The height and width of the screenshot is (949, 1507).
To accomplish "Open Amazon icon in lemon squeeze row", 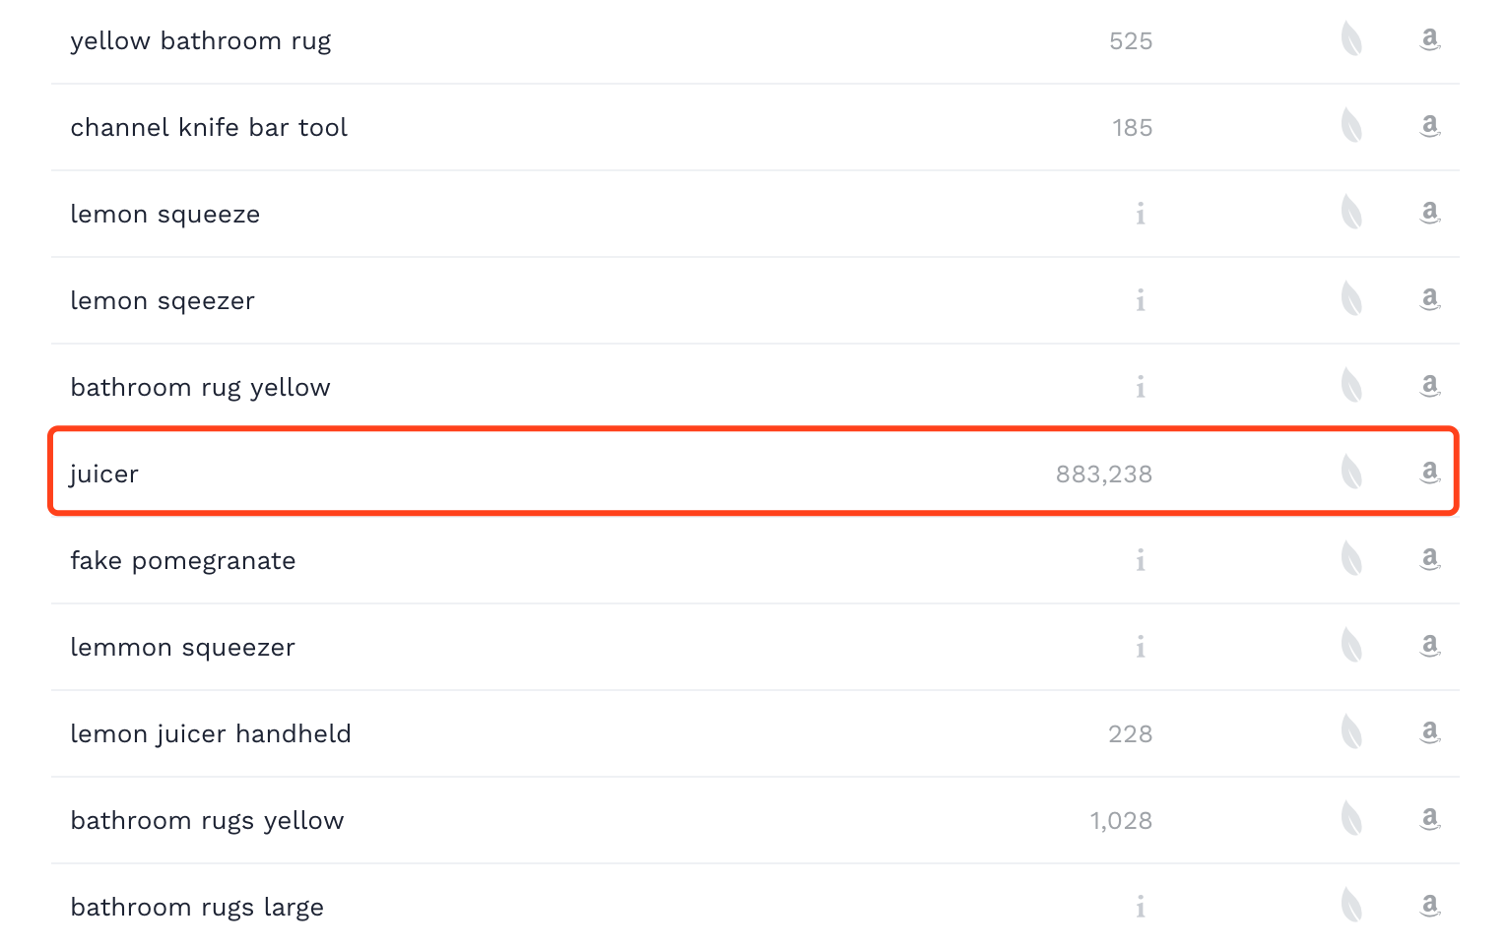I will click(1430, 213).
